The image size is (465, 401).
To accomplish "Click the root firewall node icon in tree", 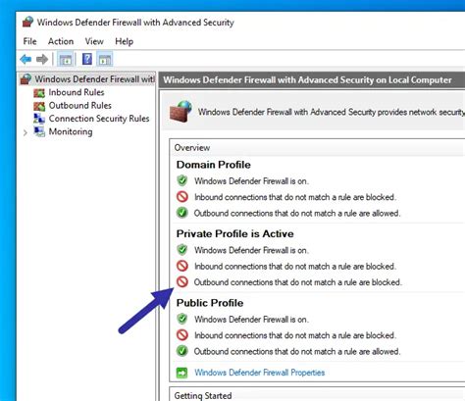I will click(x=26, y=79).
